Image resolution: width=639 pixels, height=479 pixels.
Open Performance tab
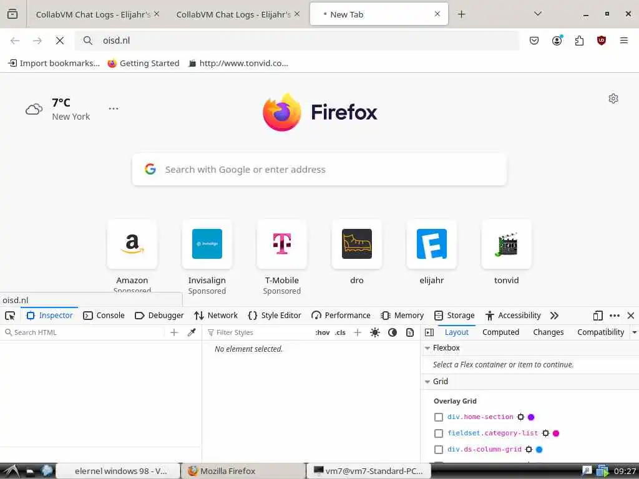coord(341,316)
